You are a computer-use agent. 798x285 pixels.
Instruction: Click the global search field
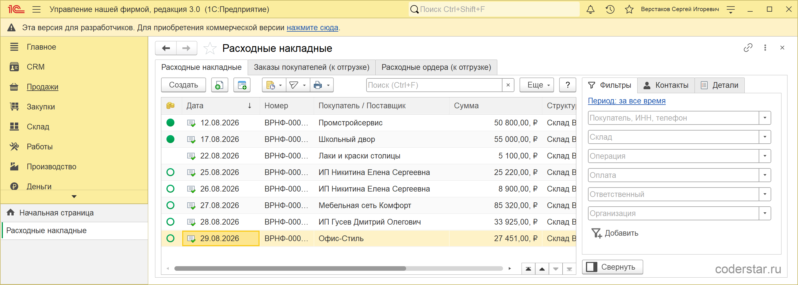coord(494,9)
